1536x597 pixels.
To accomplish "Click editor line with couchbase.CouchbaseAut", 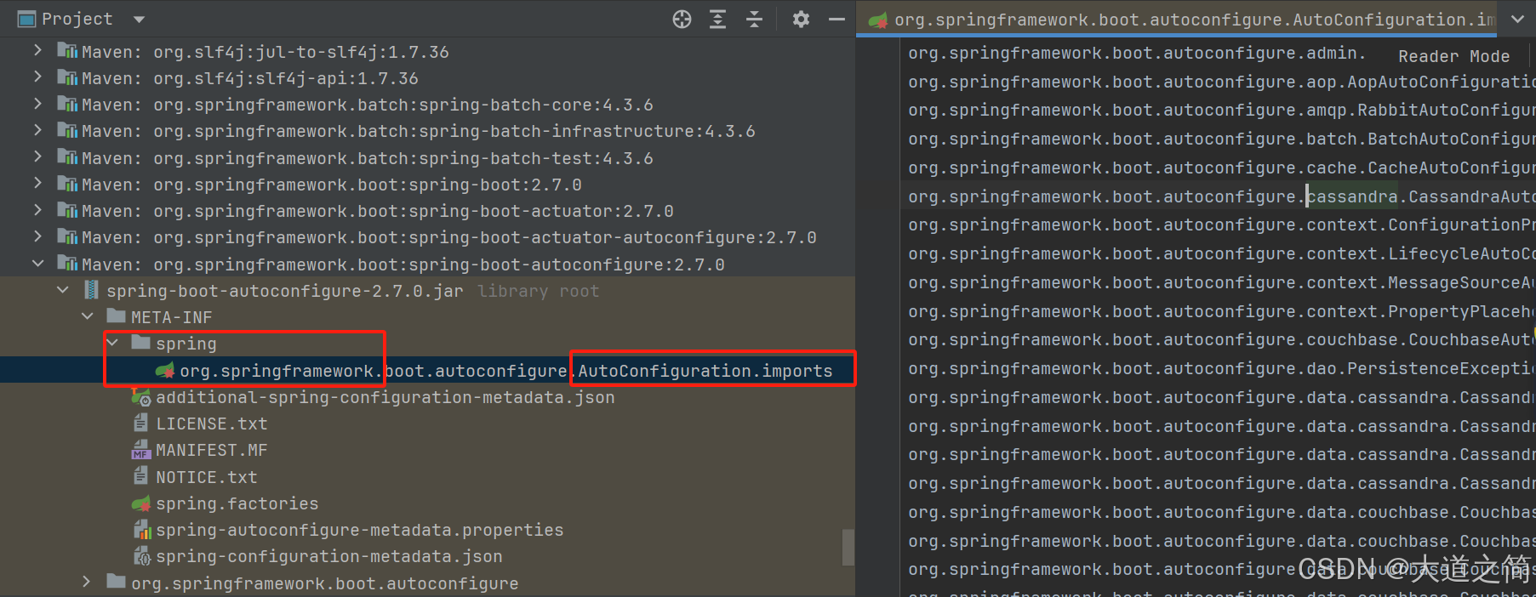I will point(1221,339).
